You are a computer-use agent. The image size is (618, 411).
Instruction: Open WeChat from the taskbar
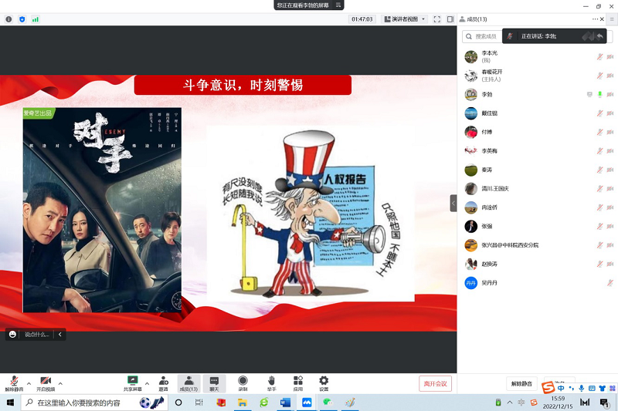[328, 403]
